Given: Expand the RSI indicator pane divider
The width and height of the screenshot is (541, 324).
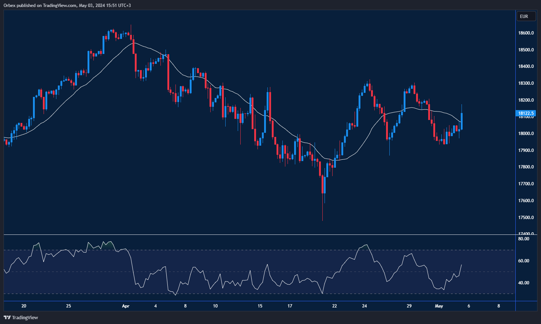Looking at the screenshot, I should pos(256,233).
